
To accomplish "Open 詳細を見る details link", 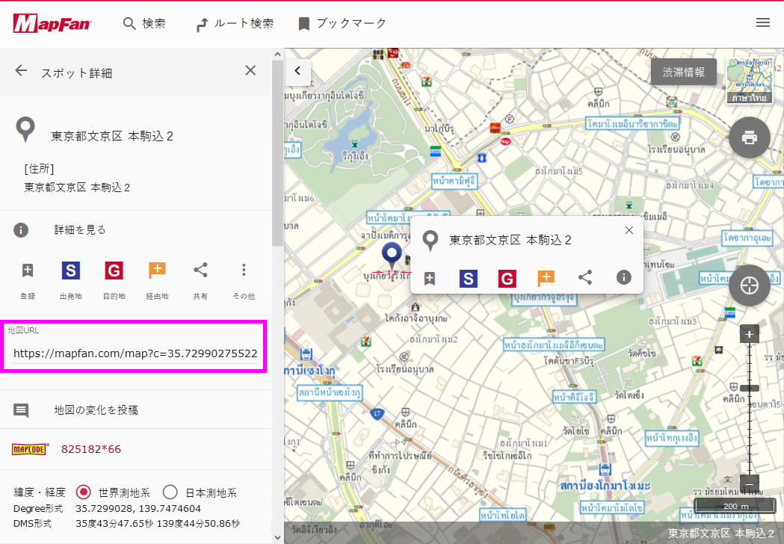I will pyautogui.click(x=80, y=230).
